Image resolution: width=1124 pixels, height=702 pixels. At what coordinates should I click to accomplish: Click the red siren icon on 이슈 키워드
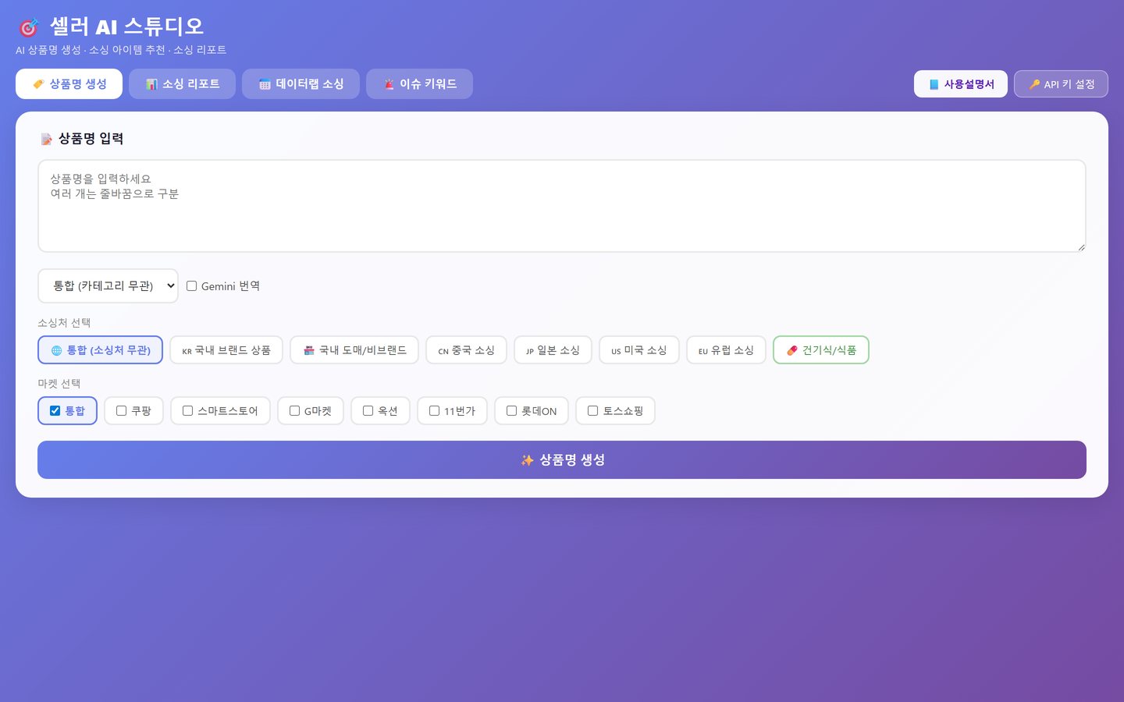(389, 84)
